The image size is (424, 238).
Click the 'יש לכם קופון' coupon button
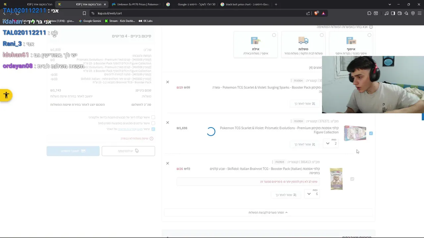(128, 151)
